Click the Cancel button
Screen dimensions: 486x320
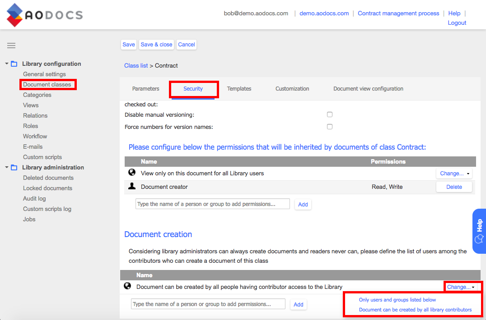pos(187,45)
